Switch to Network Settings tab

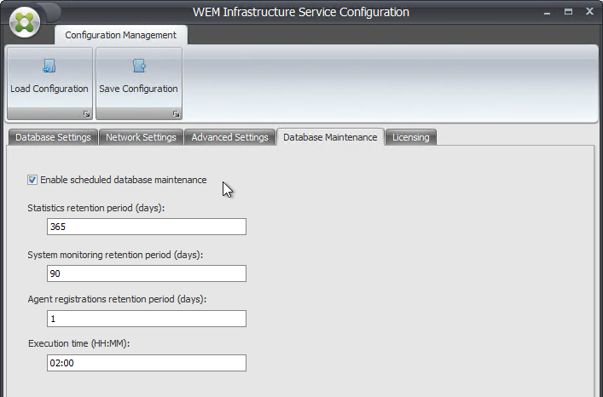click(141, 137)
